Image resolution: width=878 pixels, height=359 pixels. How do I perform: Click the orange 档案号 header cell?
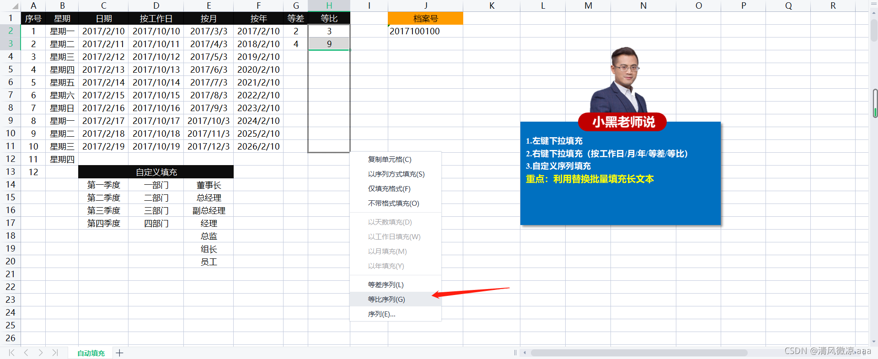[425, 18]
